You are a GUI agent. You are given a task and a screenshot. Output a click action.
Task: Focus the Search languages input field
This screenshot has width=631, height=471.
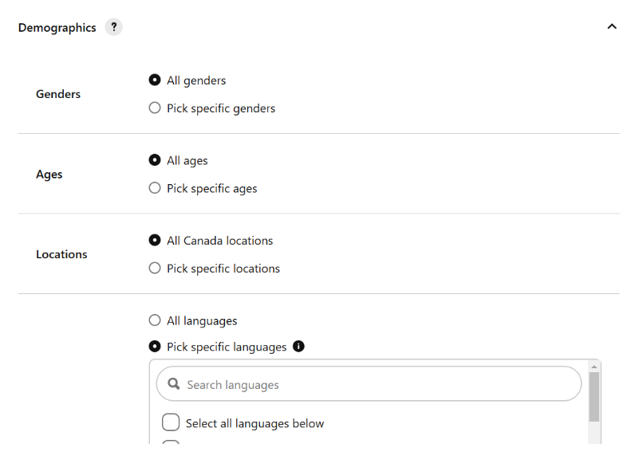(369, 384)
